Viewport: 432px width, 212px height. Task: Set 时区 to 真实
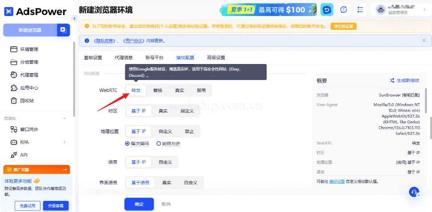pos(163,111)
